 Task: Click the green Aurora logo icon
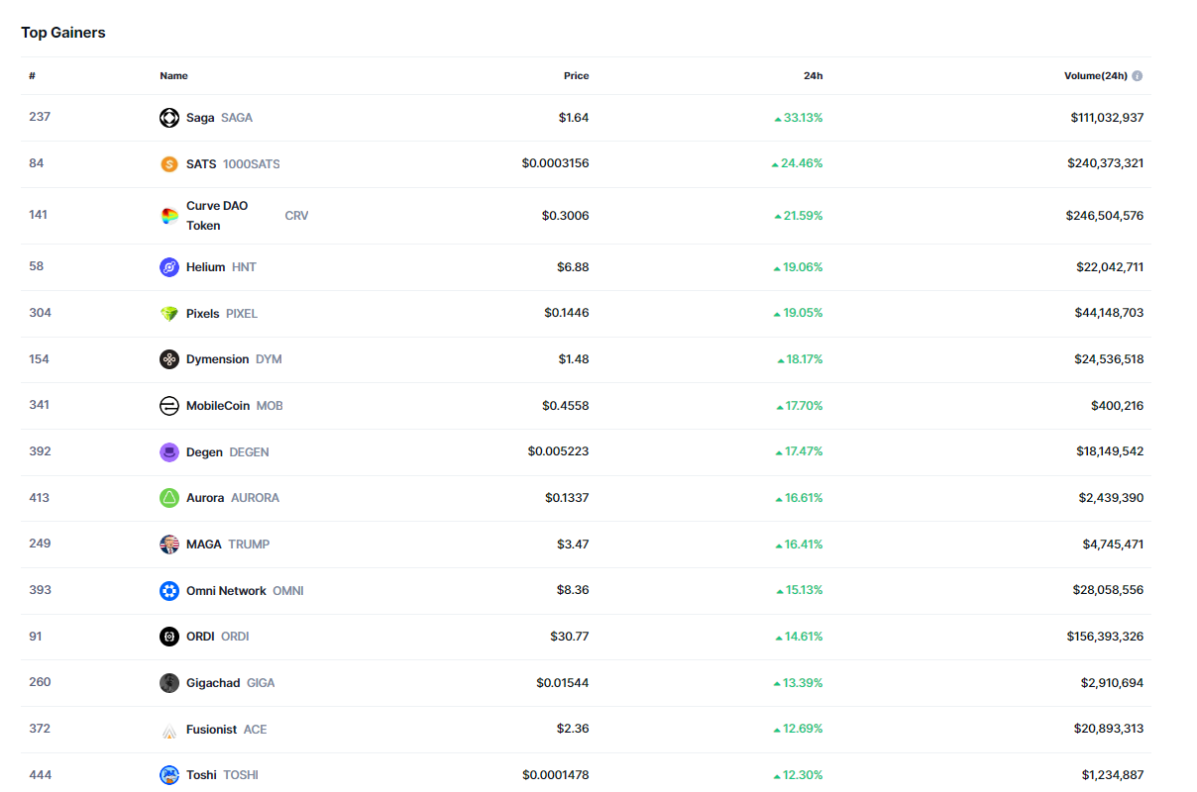tap(169, 498)
